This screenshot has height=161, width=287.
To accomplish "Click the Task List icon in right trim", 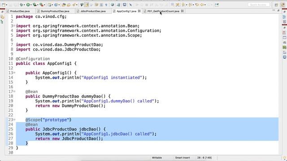I will (284, 22).
